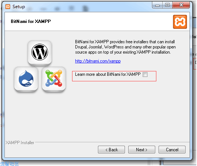Maximize the Setup window
The width and height of the screenshot is (197, 166).
coord(167,5)
